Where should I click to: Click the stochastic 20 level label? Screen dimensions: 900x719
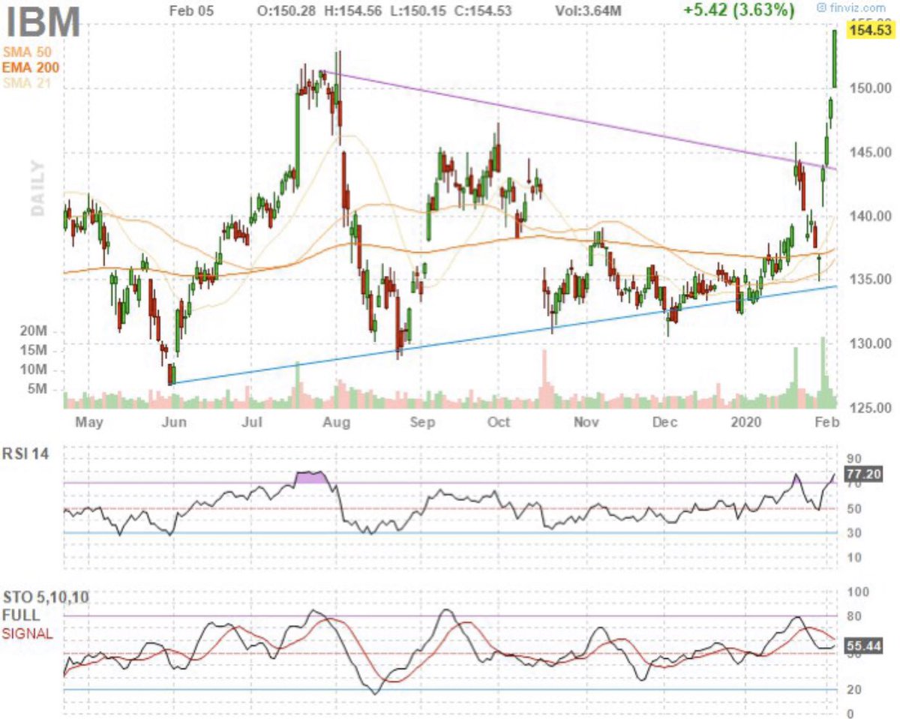(853, 690)
